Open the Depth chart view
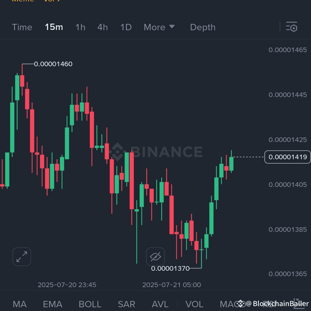The image size is (311, 311). pos(203,27)
